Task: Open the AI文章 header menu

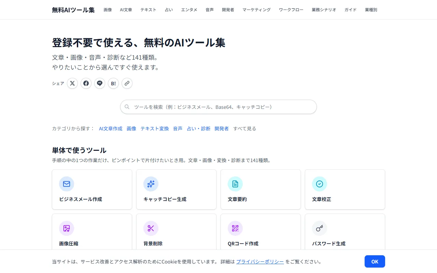Action: click(126, 10)
